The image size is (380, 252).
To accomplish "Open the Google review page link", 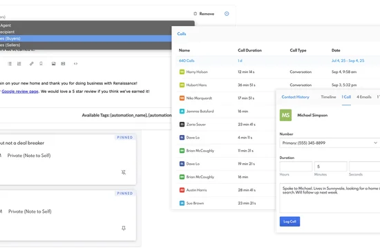I will coord(20,92).
